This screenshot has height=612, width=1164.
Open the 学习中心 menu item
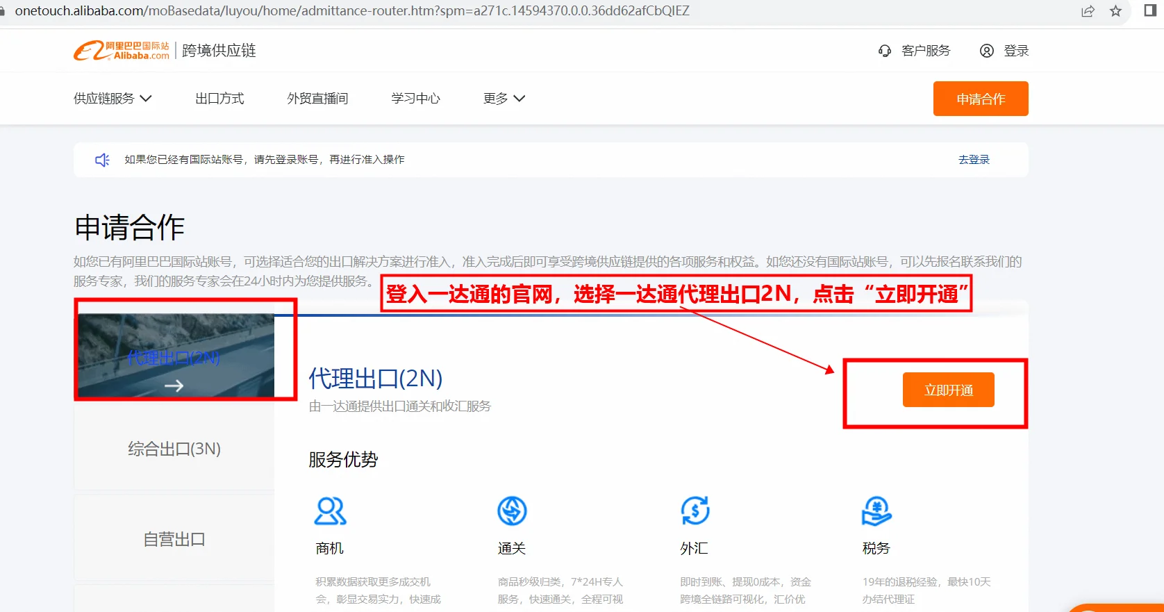coord(415,99)
